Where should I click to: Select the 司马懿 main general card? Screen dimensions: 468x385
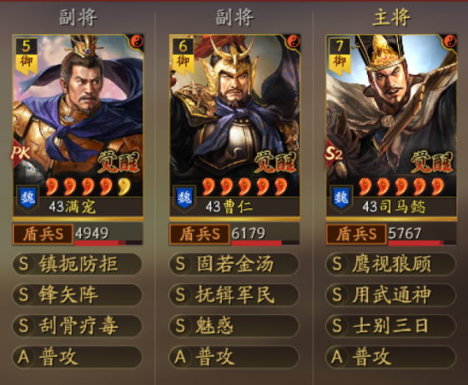coord(391,125)
